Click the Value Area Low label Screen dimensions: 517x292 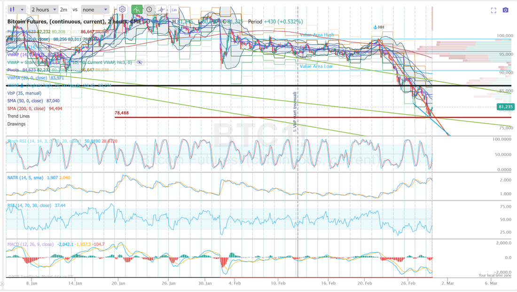pos(316,66)
